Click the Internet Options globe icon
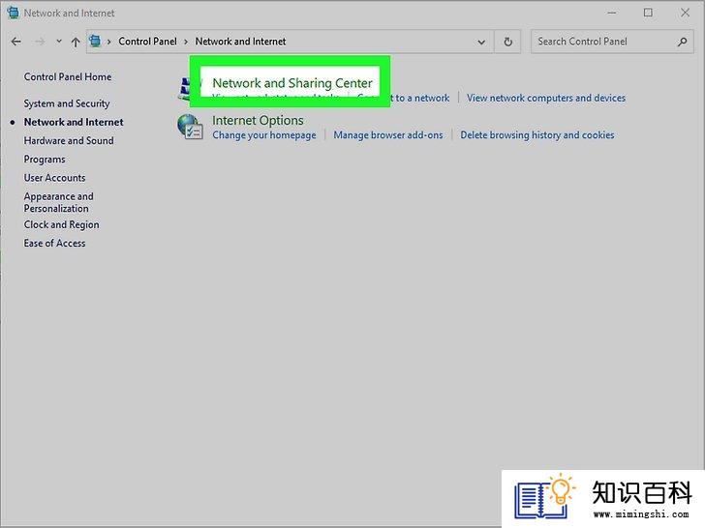 [x=190, y=127]
